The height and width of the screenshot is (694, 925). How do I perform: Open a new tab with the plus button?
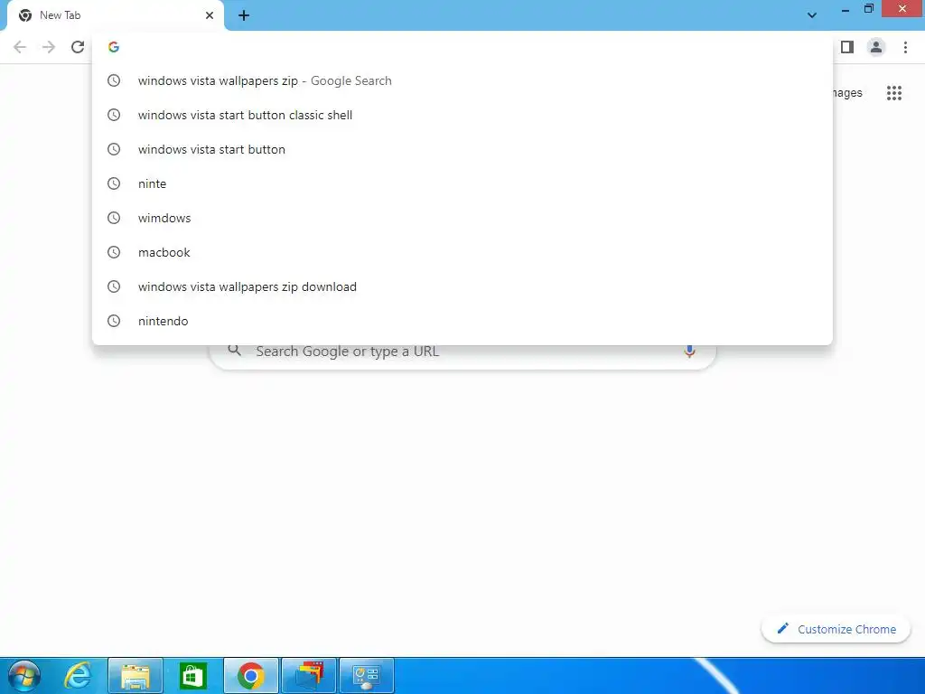click(244, 16)
